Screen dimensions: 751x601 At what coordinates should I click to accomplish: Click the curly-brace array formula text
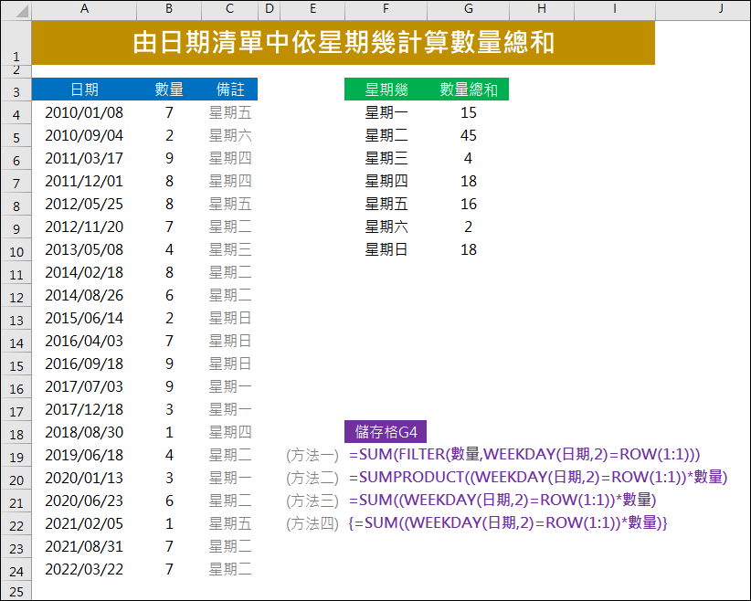click(508, 523)
